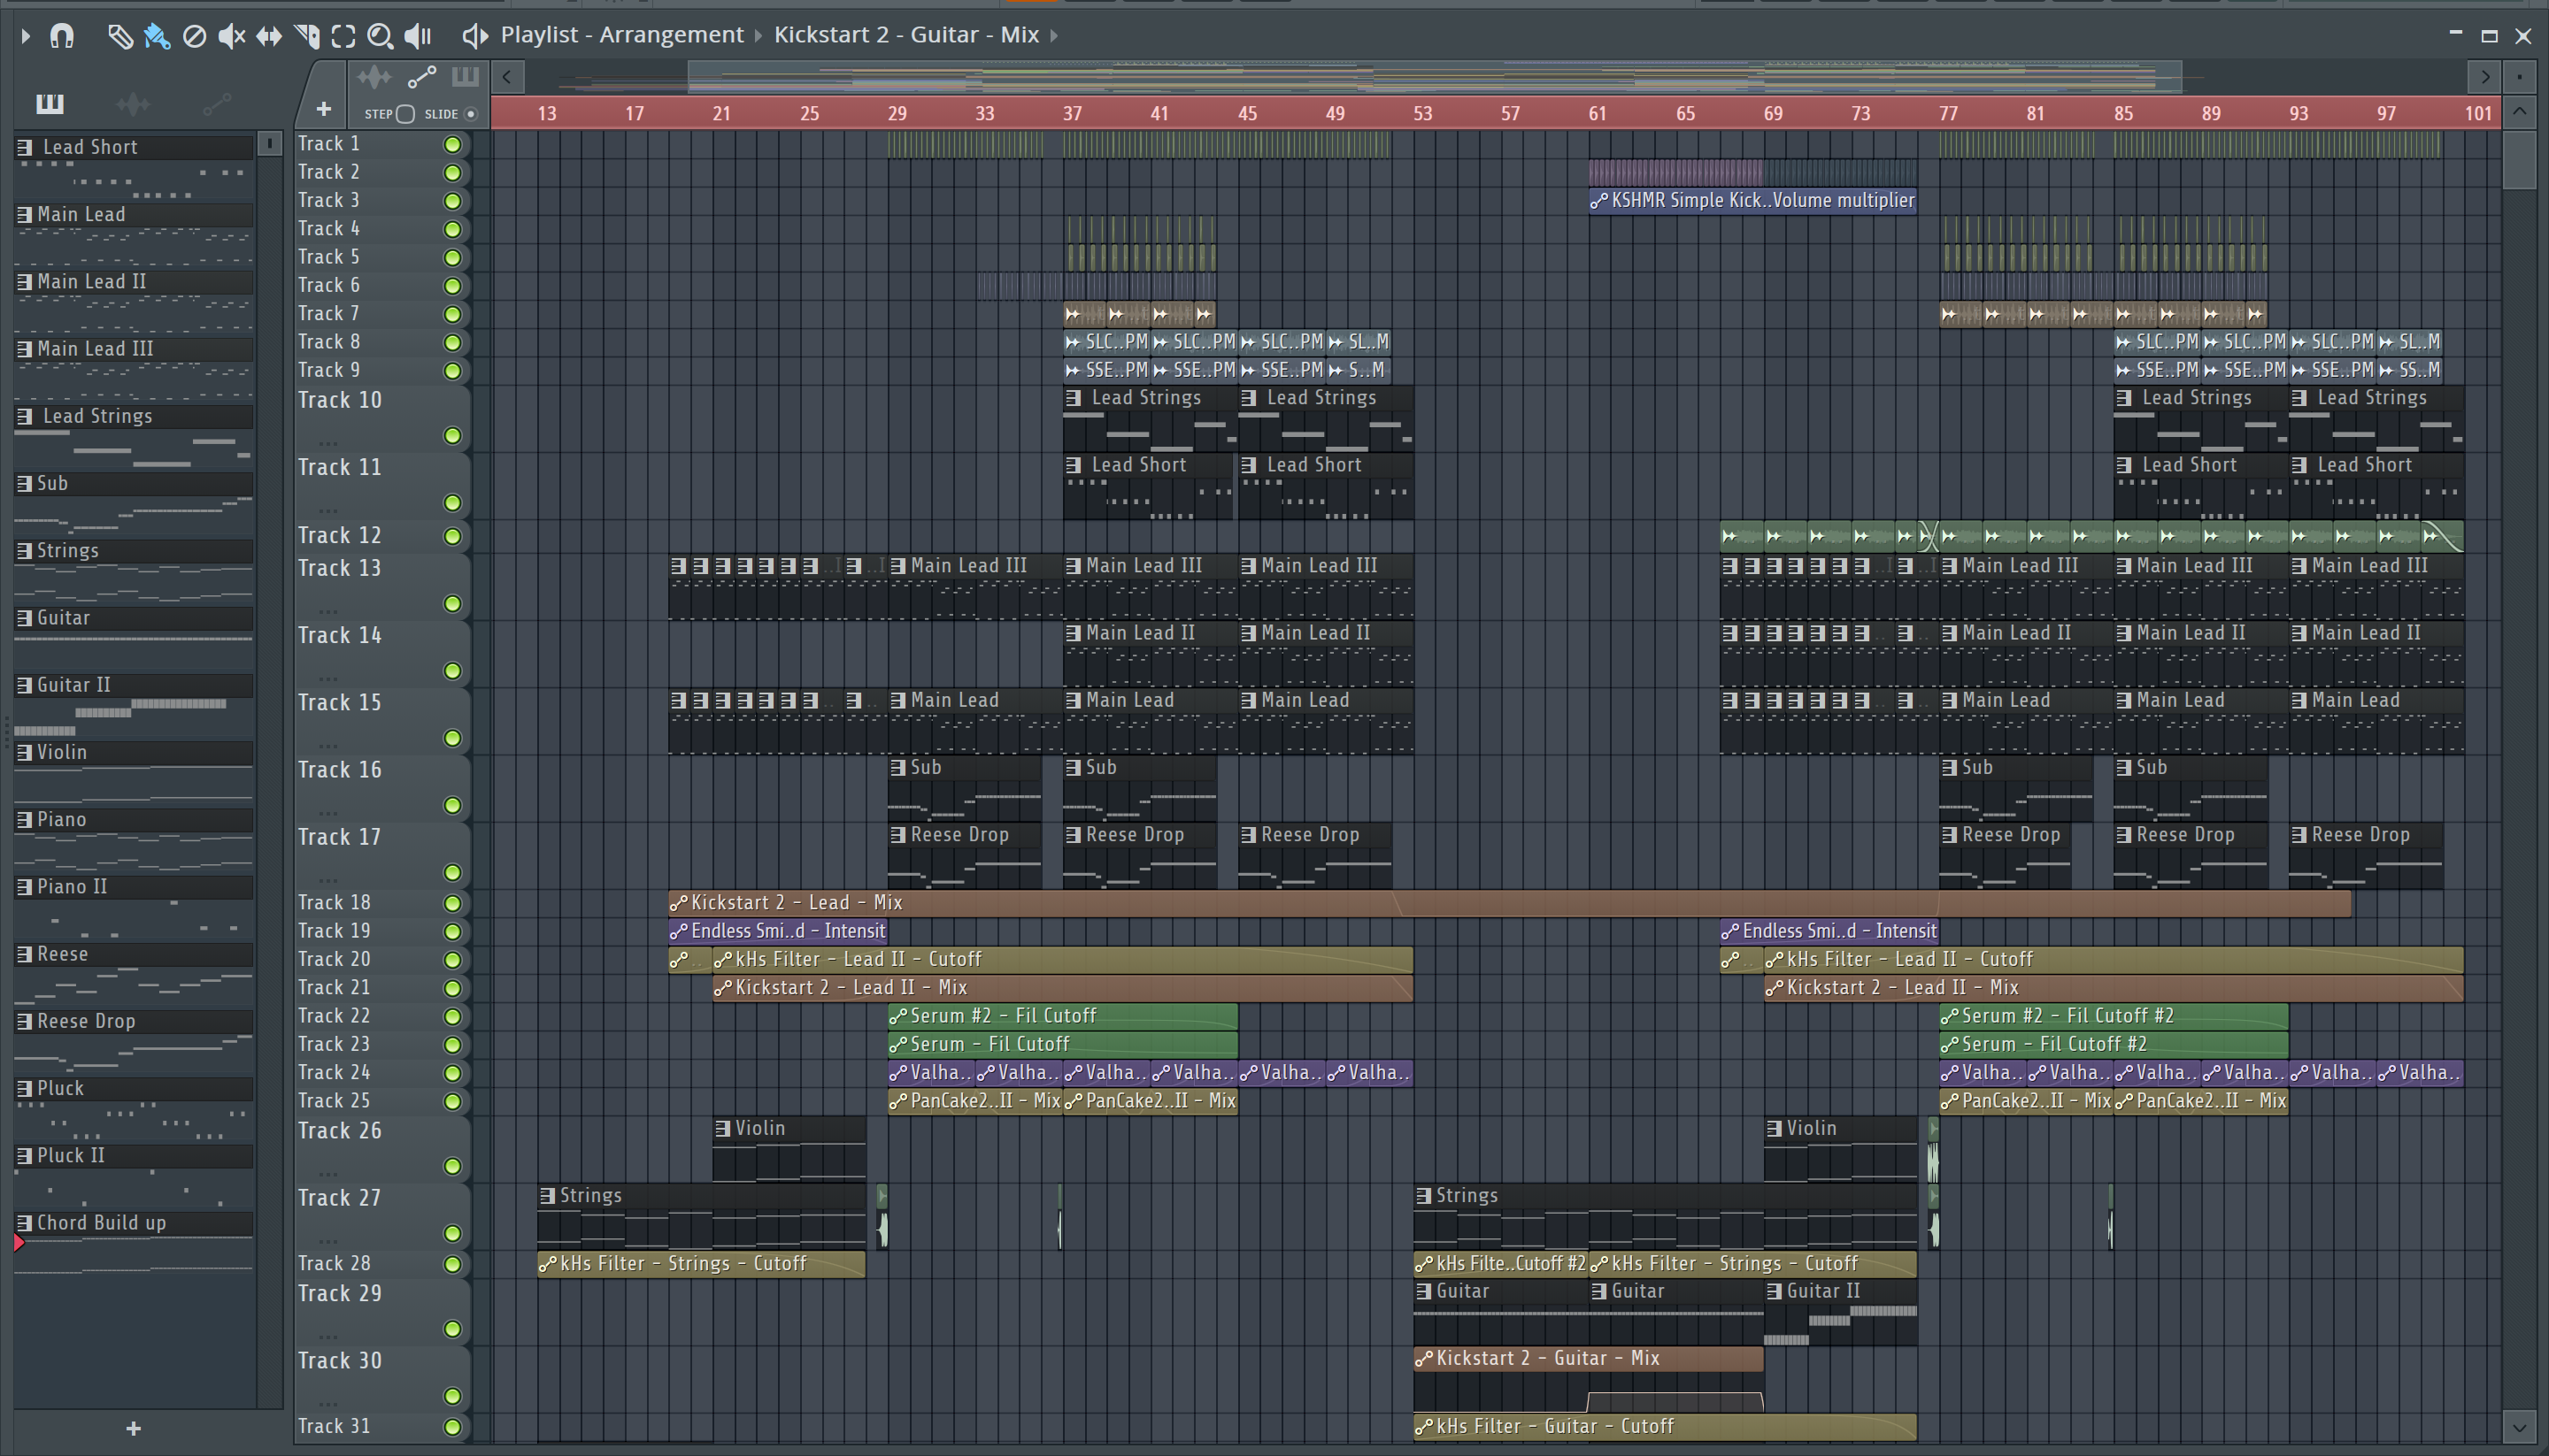Toggle the snap magnet icon
Screen dimensions: 2549x1456
[x=62, y=36]
